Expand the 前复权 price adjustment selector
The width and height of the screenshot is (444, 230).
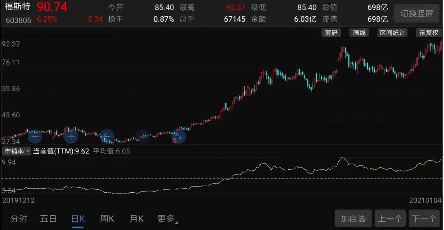(x=429, y=33)
